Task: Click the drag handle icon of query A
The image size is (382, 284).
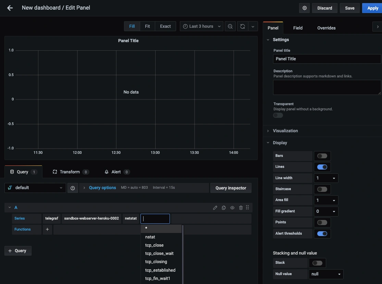Action: [x=247, y=208]
